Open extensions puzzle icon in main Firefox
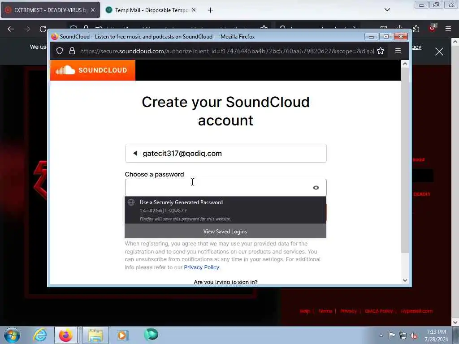This screenshot has width=459, height=344. [x=416, y=29]
